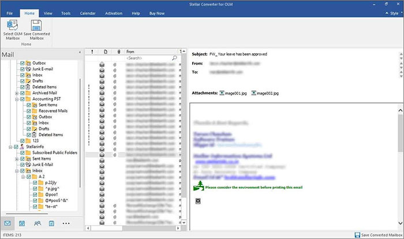Image resolution: width=404 pixels, height=239 pixels.
Task: Sort by attachment (paperclip column header)
Action: (118, 51)
